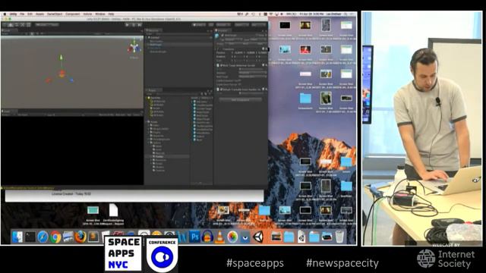Open the Photos color-wheel icon in Dock
Viewport: 486px width, 273px height.
(x=232, y=237)
